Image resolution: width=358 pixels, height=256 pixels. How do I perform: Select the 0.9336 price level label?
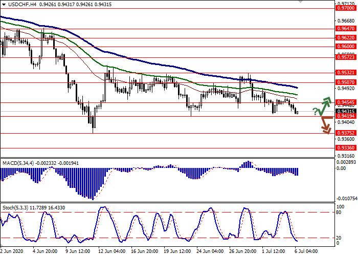pos(346,147)
